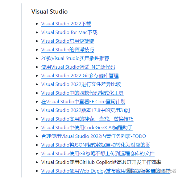Open Visual Studio中使用CodeGeeX AI编程助手 link
The height and width of the screenshot is (179, 195).
(87, 128)
